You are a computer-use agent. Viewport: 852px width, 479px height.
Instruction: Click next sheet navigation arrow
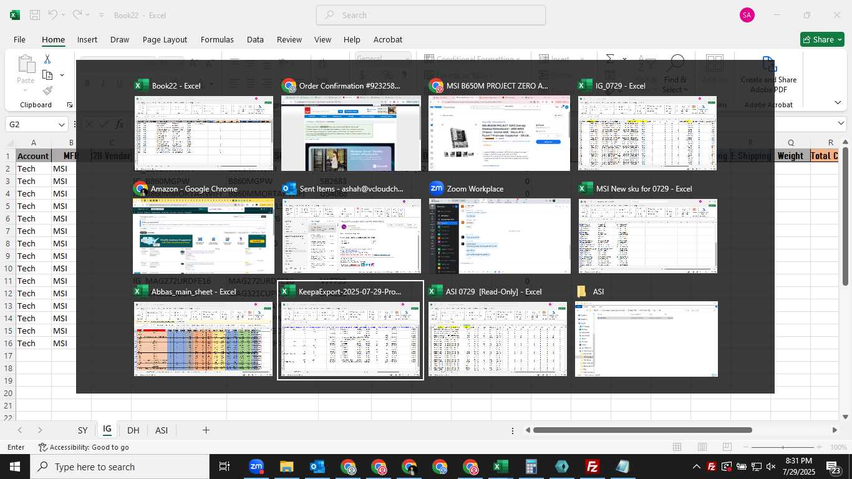pos(40,430)
